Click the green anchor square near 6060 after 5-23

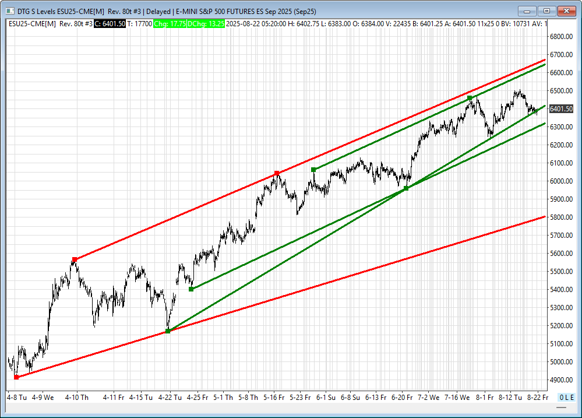[x=313, y=170]
